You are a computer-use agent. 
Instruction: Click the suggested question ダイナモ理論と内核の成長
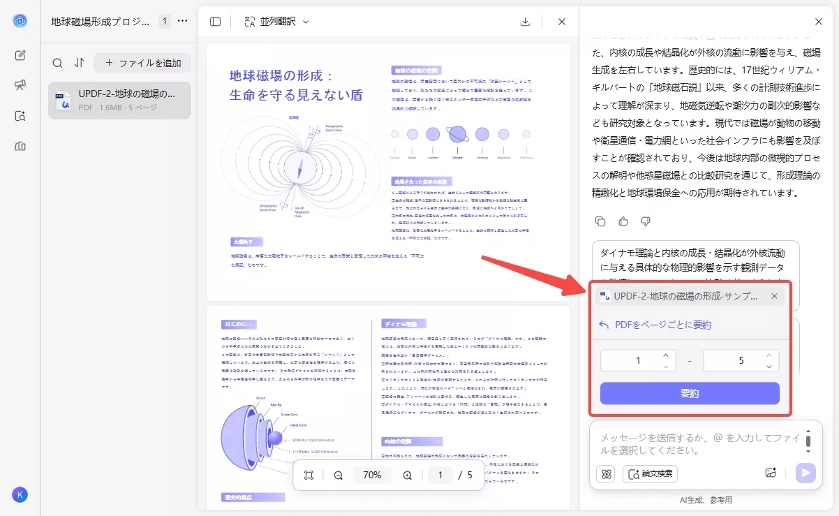(x=695, y=260)
